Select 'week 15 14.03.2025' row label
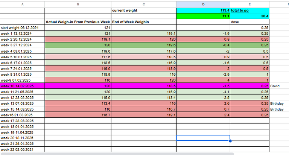The image size is (289, 155). pos(22,109)
